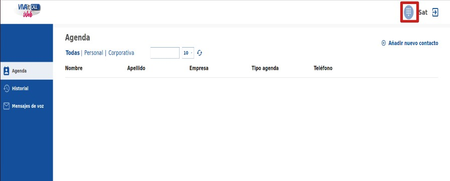The height and width of the screenshot is (181, 450).
Task: Sort by the Apellido column header
Action: coord(136,68)
